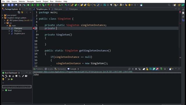The image size is (186, 105).
Task: Open the File menu
Action: [x=3, y=1]
